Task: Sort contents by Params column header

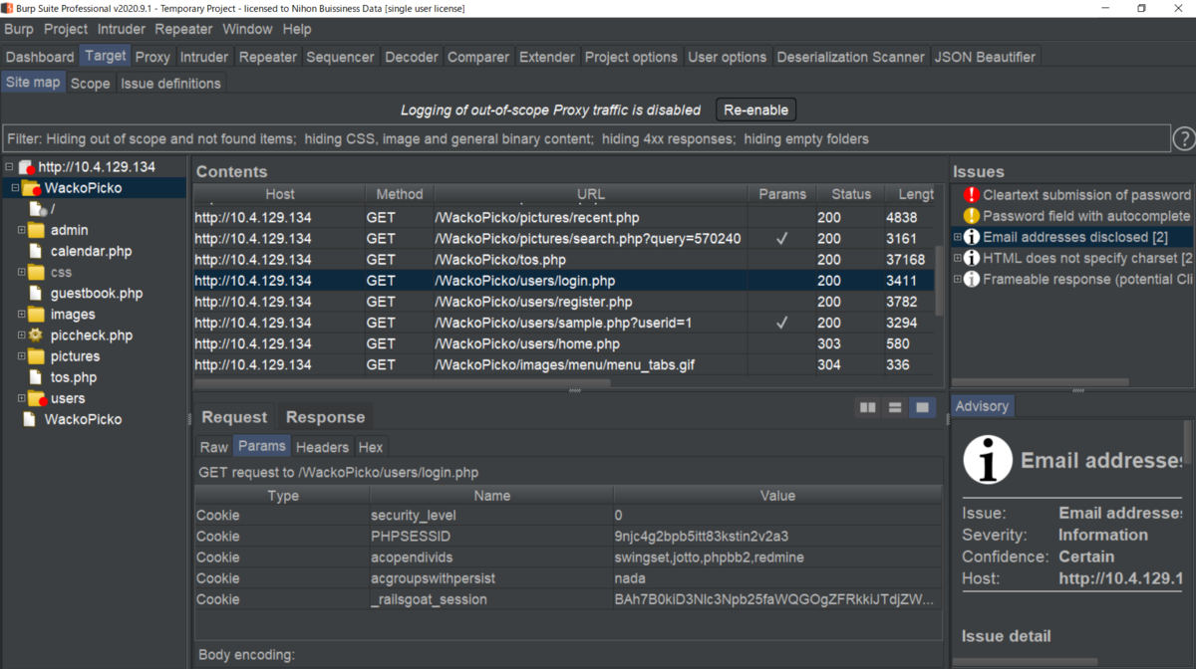Action: [782, 194]
